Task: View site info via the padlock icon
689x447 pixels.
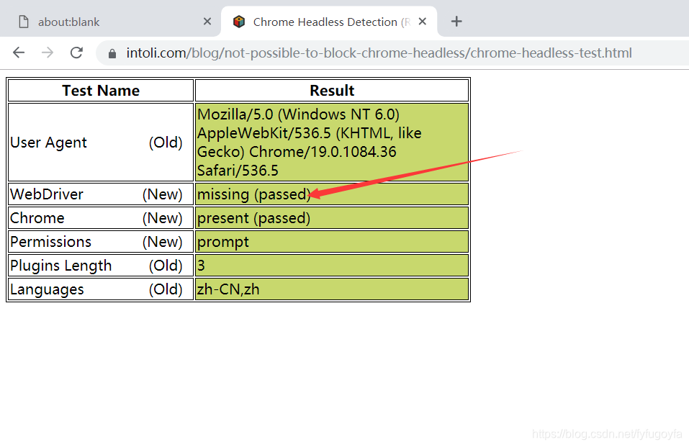Action: click(x=112, y=53)
